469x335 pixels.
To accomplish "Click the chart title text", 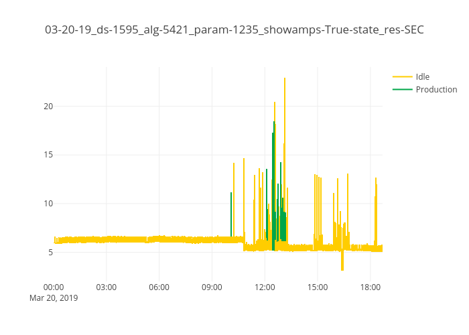I will pyautogui.click(x=234, y=30).
